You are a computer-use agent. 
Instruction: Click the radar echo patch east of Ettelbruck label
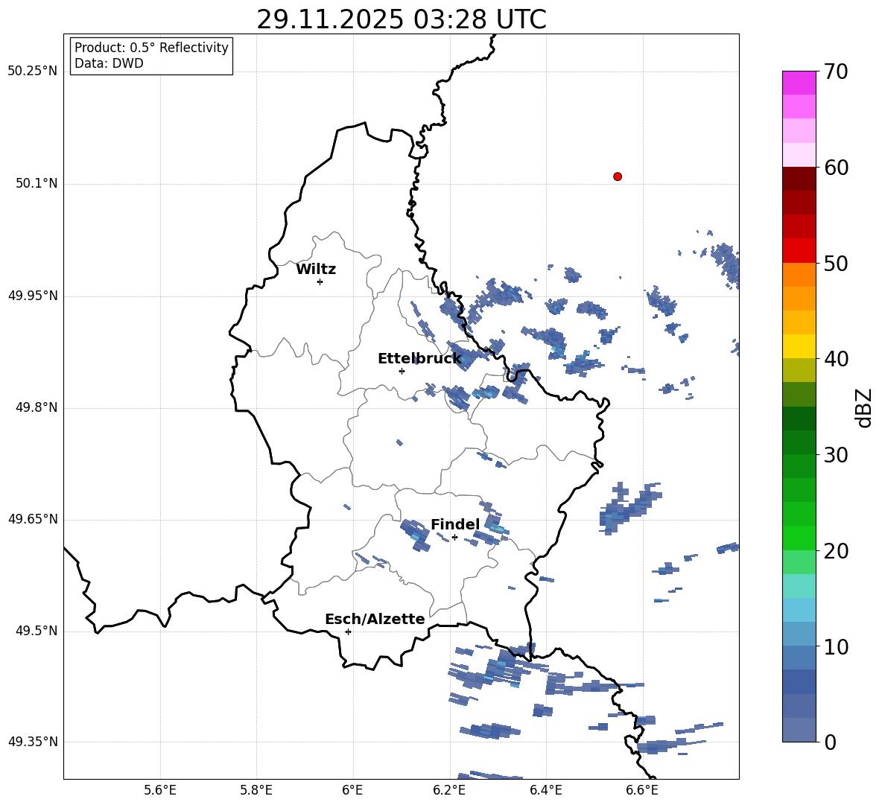pyautogui.click(x=470, y=356)
